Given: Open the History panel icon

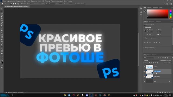Looking at the screenshot, I should point(141,8).
